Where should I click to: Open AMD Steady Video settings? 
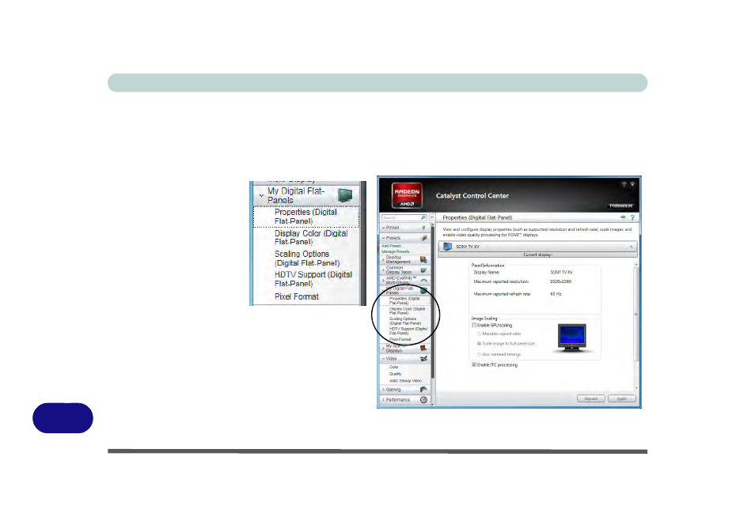tap(405, 381)
